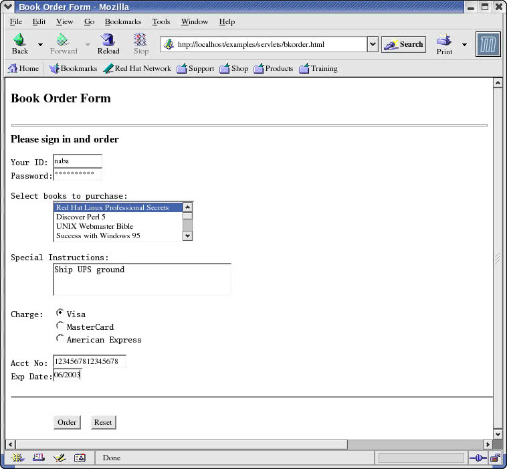This screenshot has width=507, height=469.
Task: Click the online/offline connection icon
Action: point(478,458)
